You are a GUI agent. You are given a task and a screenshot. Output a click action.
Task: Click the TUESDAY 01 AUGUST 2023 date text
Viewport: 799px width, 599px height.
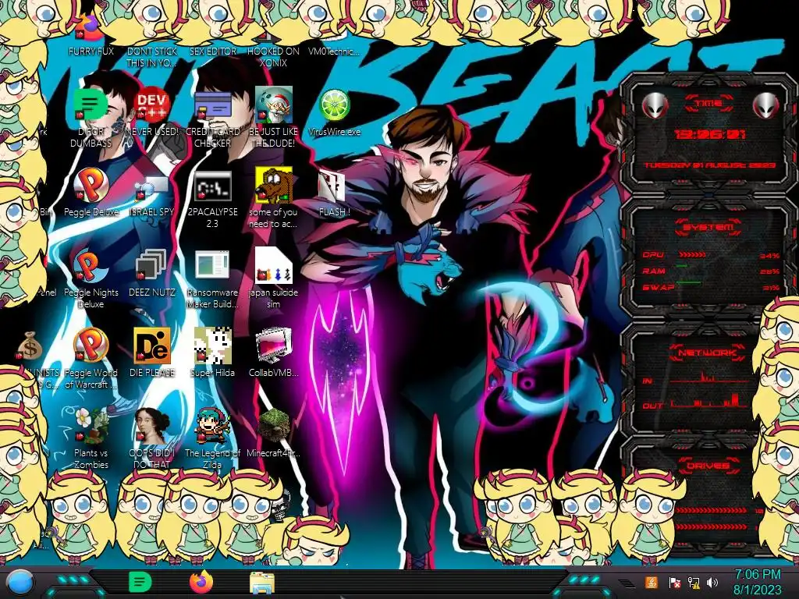pos(709,165)
